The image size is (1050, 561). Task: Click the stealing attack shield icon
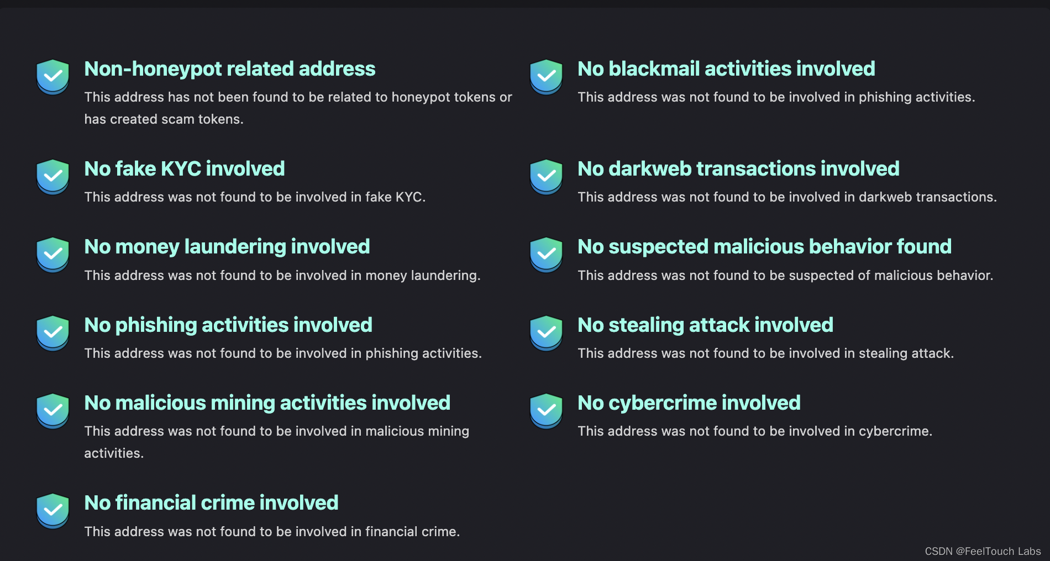click(x=546, y=333)
